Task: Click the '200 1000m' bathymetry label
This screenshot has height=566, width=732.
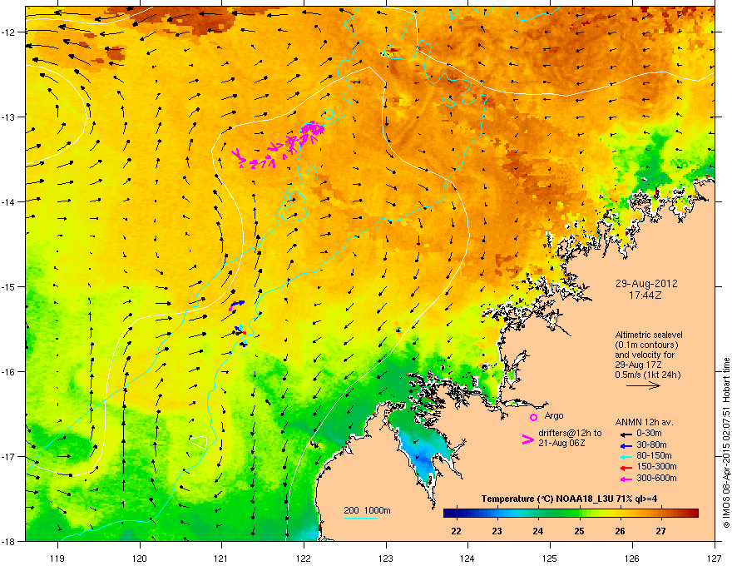Action: 367,510
